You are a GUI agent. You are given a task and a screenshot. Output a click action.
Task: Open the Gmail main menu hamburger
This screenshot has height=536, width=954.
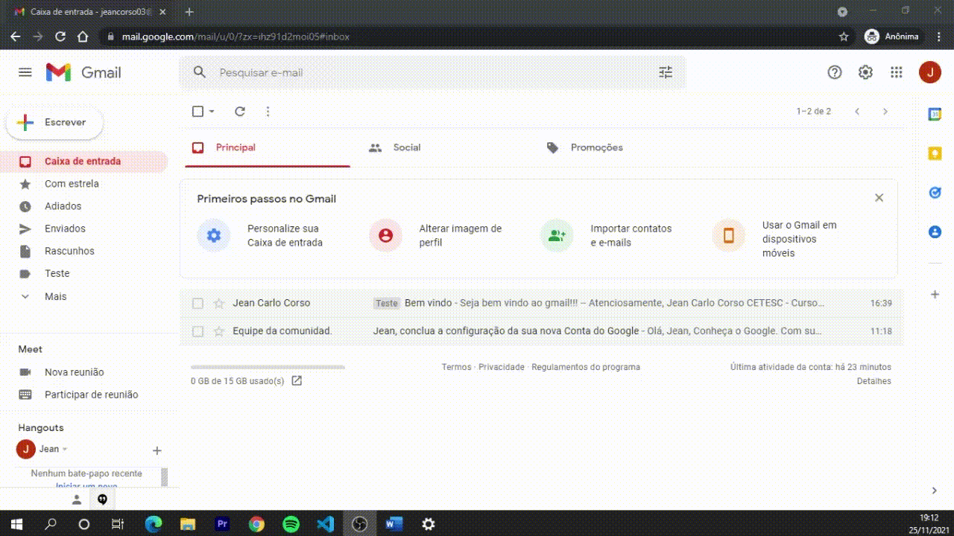25,72
